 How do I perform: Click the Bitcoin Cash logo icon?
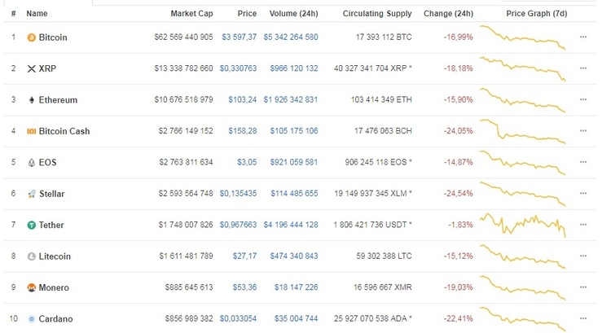pyautogui.click(x=31, y=131)
